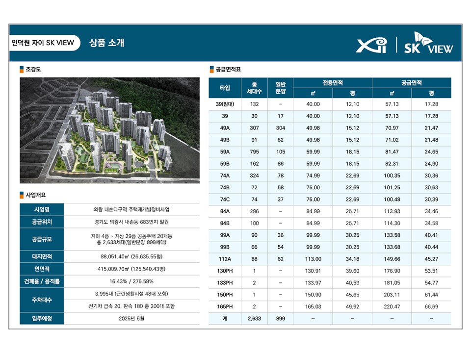Select the 74A type cell
This screenshot has height=353, width=471.
[225, 176]
